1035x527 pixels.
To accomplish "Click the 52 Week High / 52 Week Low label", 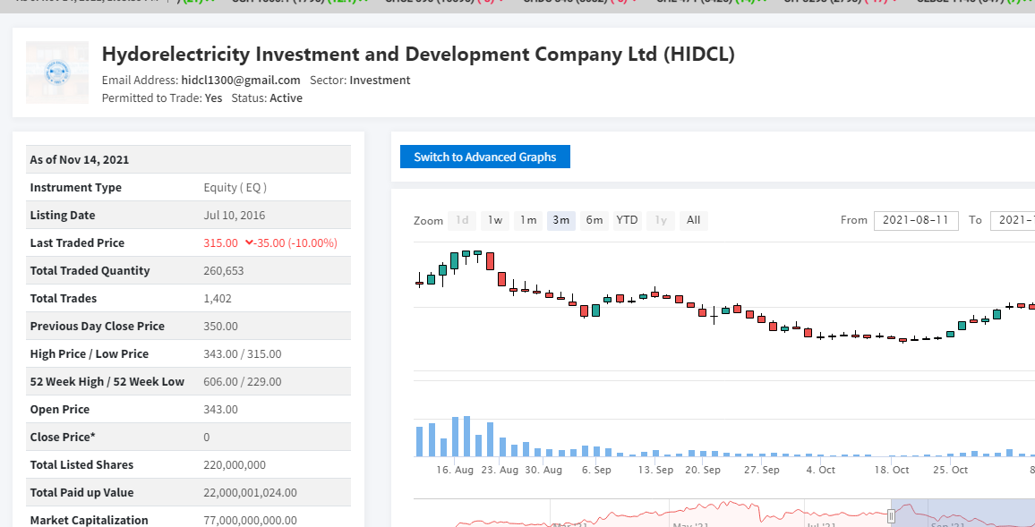I will click(x=107, y=381).
